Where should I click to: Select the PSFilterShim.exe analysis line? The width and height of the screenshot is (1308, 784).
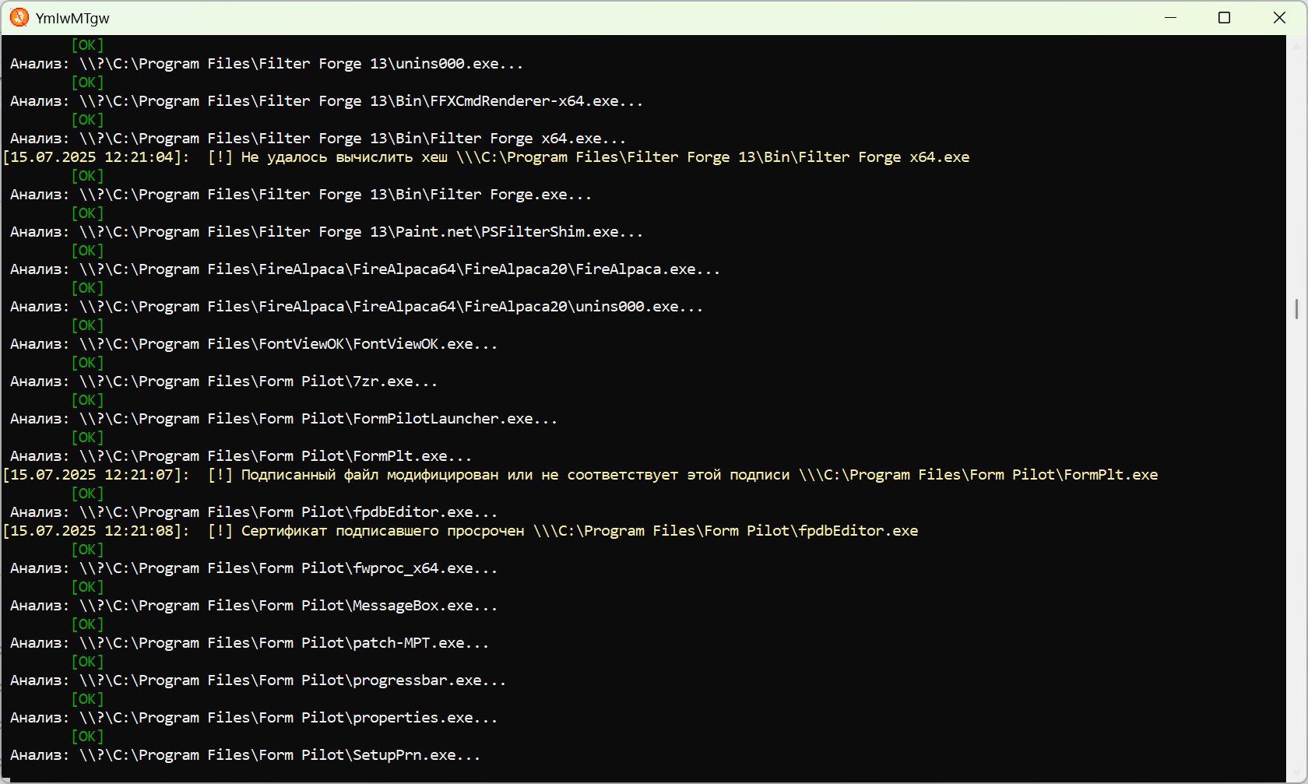[x=326, y=232]
